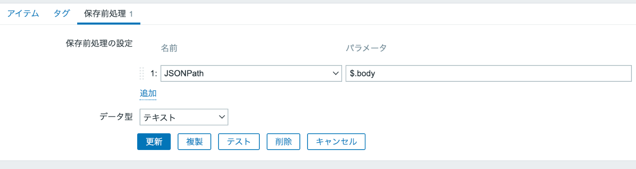Image resolution: width=636 pixels, height=169 pixels.
Task: Click the chevron arrow of JSONPath select
Action: 335,73
